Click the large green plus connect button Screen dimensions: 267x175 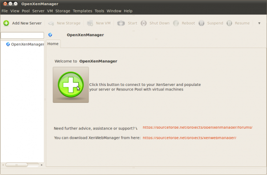coord(71,85)
